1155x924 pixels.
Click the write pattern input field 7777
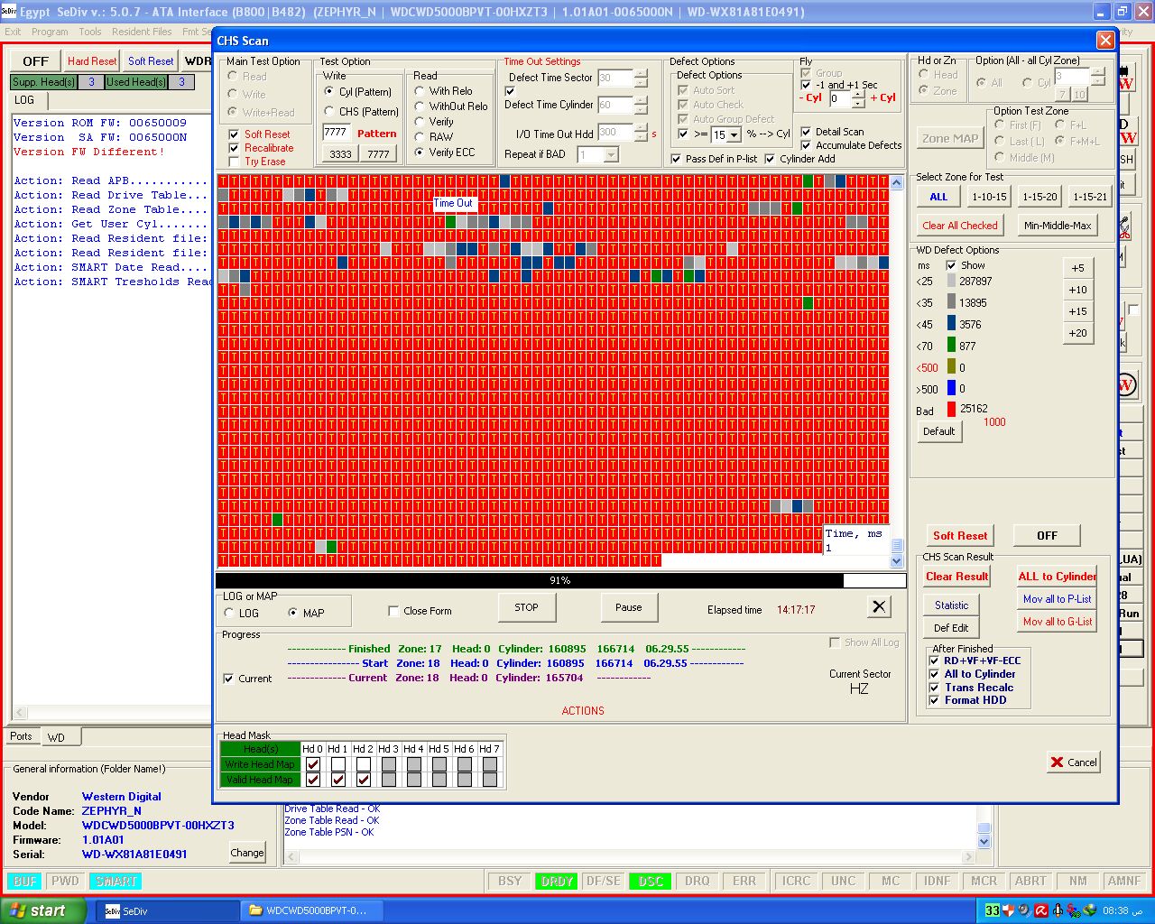tap(337, 132)
